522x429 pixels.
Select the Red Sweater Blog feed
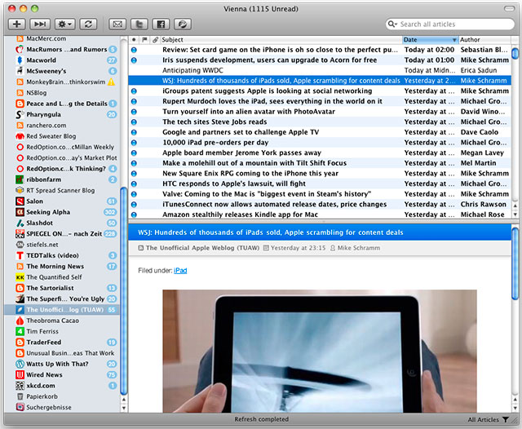62,136
